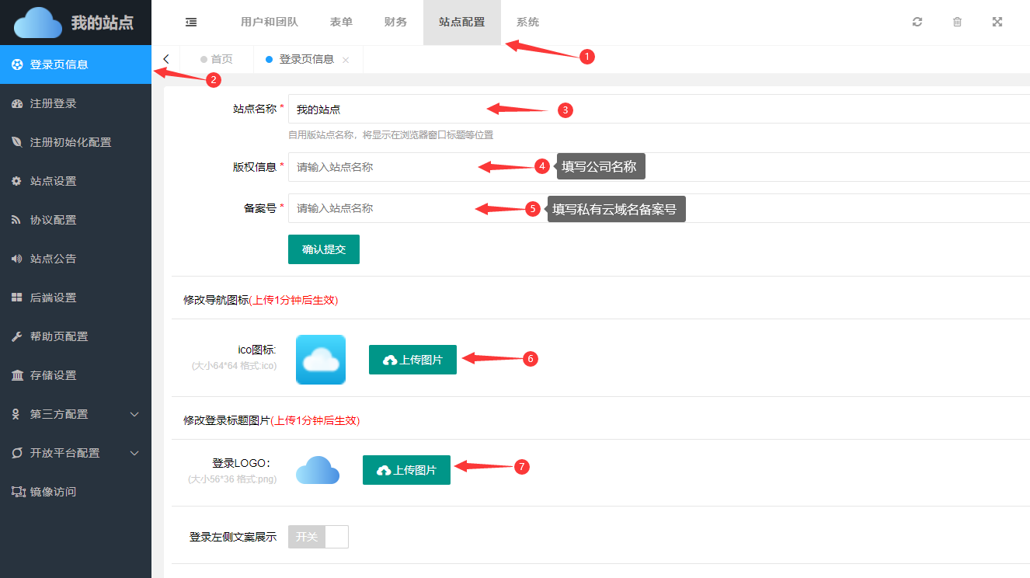This screenshot has width=1030, height=578.
Task: Toggle the 登录左侧文案展示 switch
Action: (318, 537)
